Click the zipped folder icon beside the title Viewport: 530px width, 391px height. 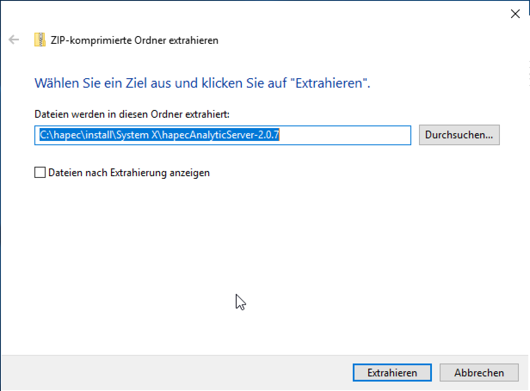pyautogui.click(x=40, y=40)
